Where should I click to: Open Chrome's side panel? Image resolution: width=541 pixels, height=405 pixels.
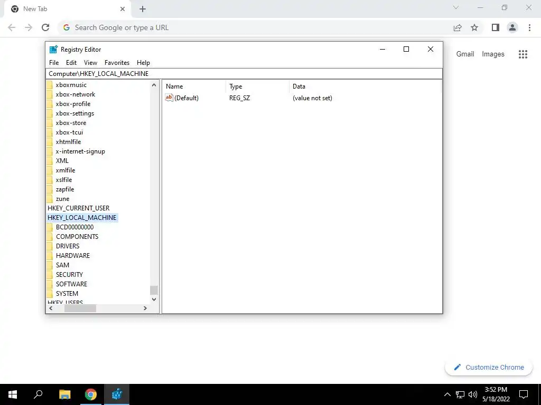pyautogui.click(x=496, y=27)
